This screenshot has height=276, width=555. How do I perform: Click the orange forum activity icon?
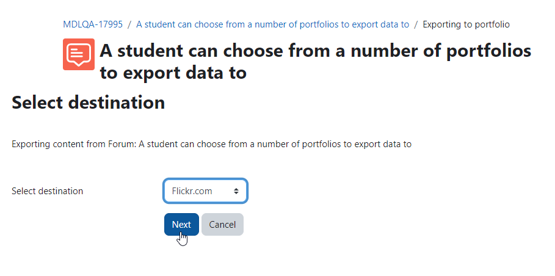[79, 54]
